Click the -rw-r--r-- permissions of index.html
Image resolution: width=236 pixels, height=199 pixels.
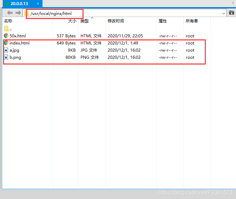point(168,43)
